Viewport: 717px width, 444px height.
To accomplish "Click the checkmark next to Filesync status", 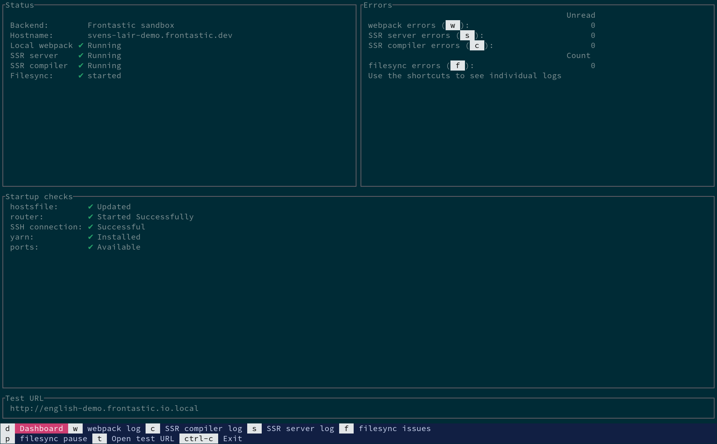I will (x=81, y=75).
